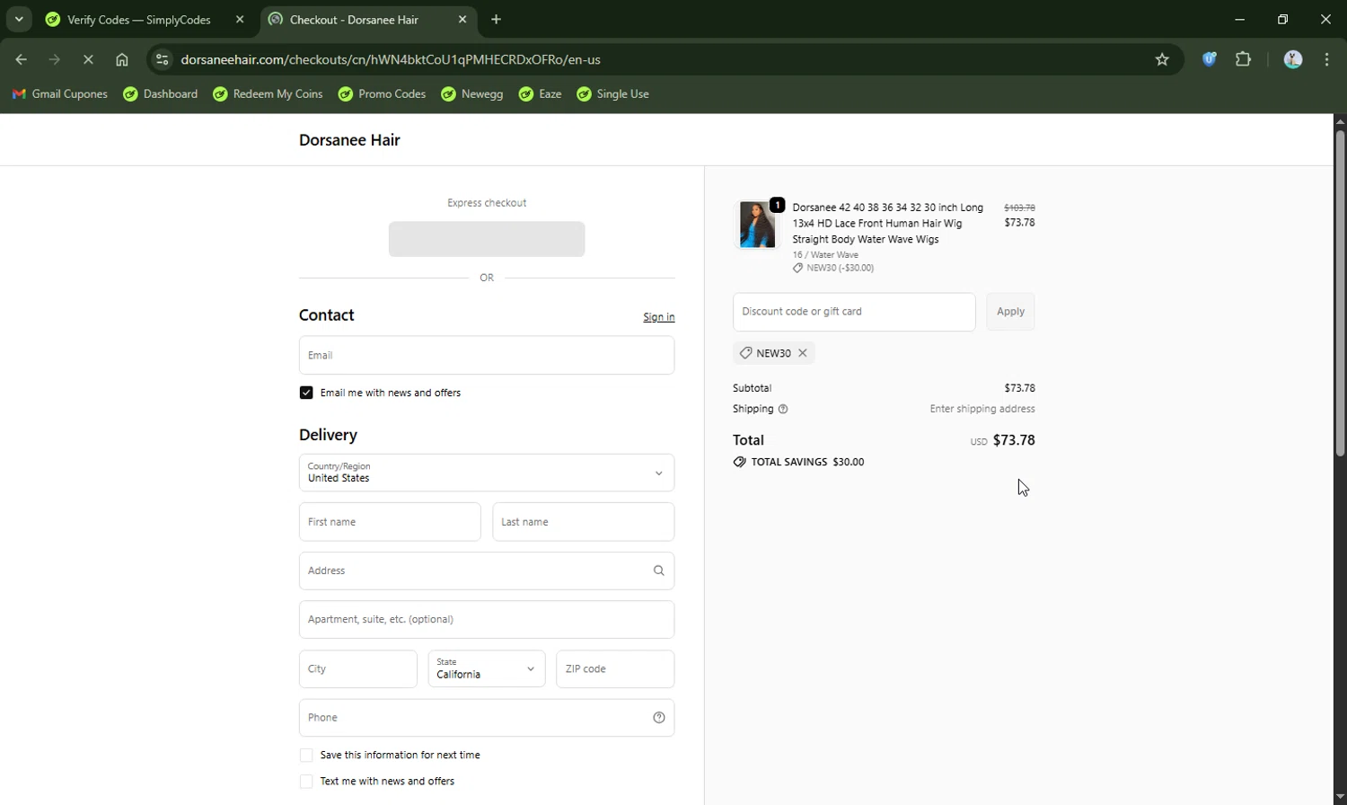1347x805 pixels.
Task: Check Text me with news and offers
Action: tap(306, 782)
